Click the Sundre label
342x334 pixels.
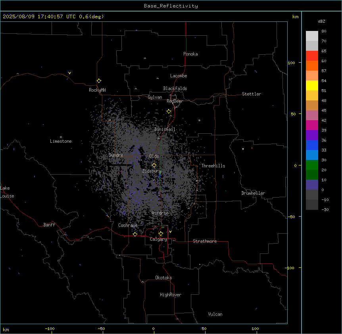[116, 155]
